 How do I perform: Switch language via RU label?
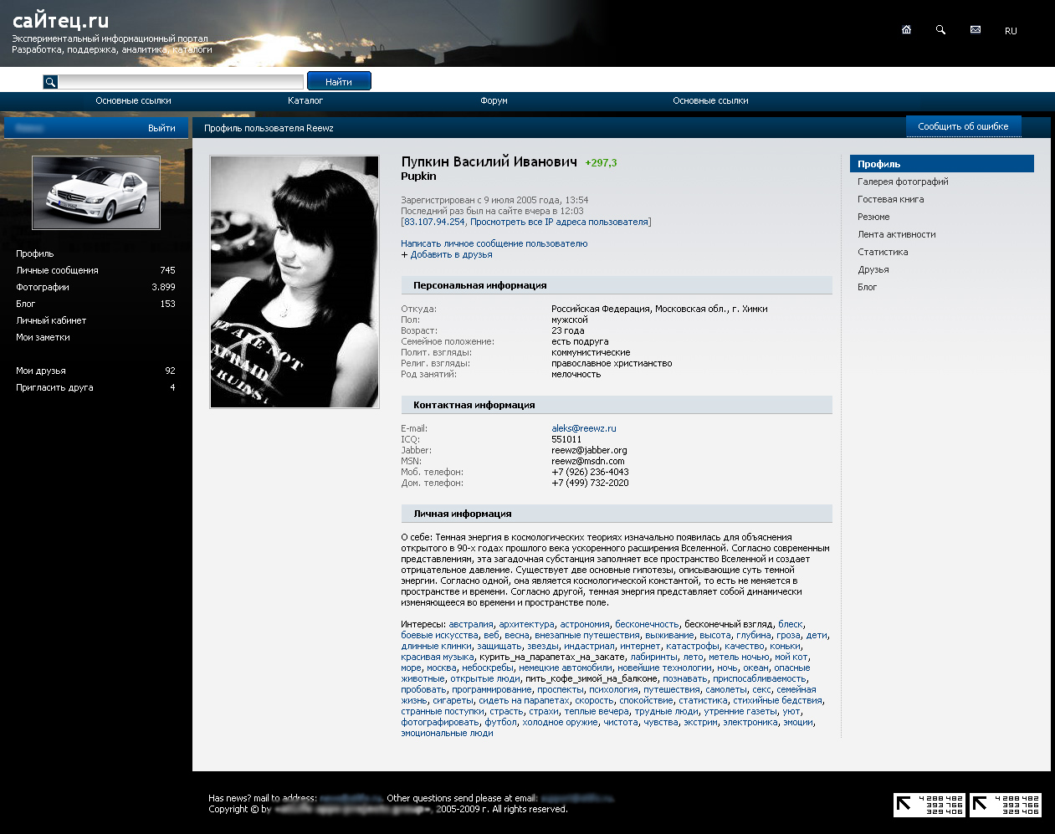[x=1011, y=31]
